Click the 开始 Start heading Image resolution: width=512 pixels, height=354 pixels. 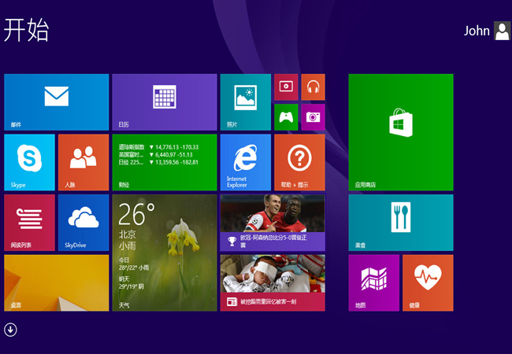(x=27, y=30)
